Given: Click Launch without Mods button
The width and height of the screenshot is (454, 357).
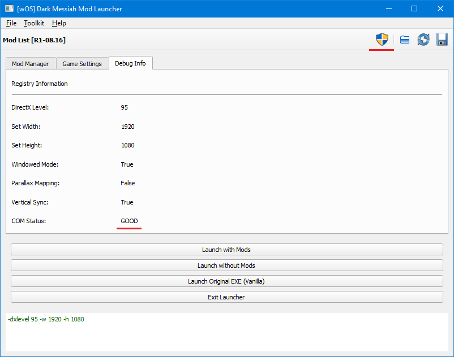Looking at the screenshot, I should [x=226, y=265].
